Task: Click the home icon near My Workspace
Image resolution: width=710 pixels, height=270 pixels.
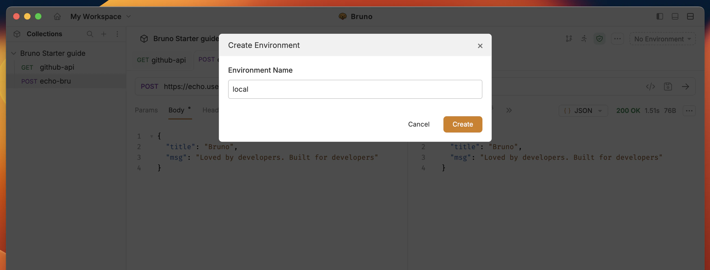Action: click(57, 17)
